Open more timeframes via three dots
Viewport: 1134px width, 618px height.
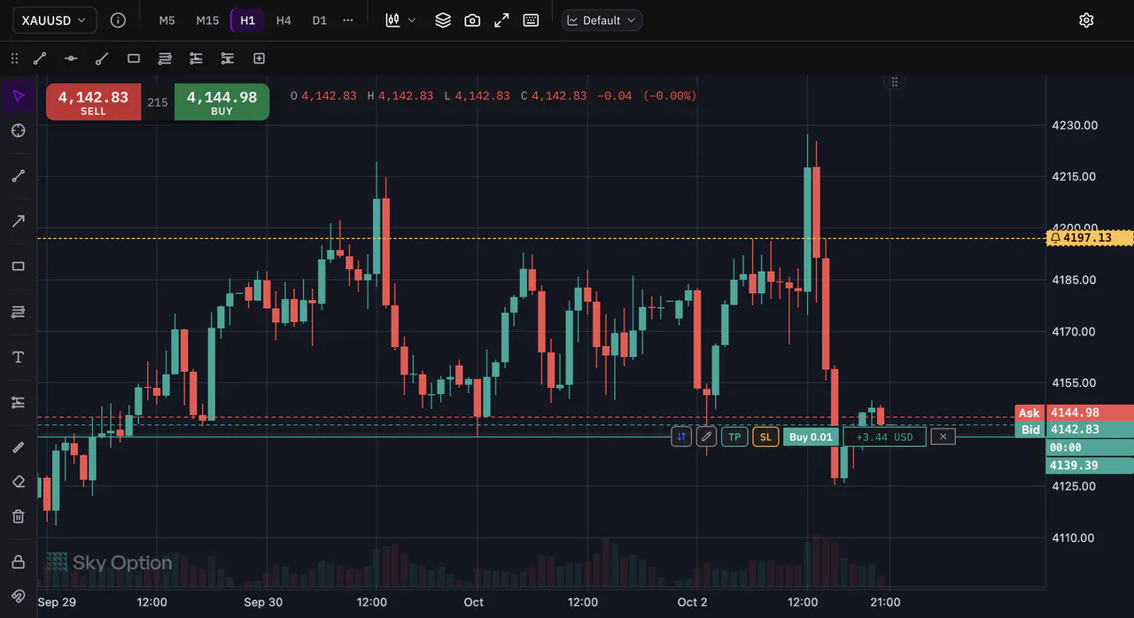[348, 19]
